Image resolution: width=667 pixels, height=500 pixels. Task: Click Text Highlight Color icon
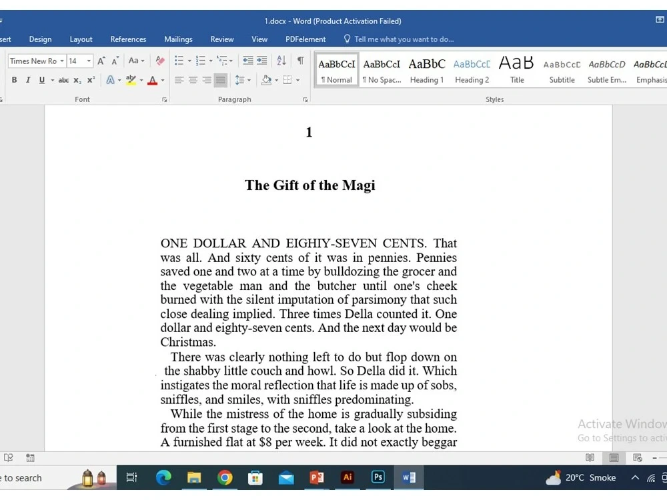131,80
